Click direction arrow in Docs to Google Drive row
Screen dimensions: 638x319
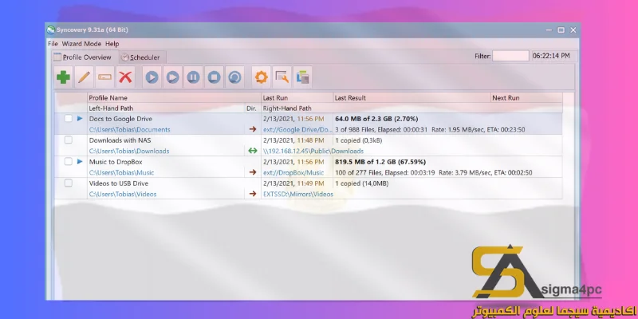click(253, 129)
